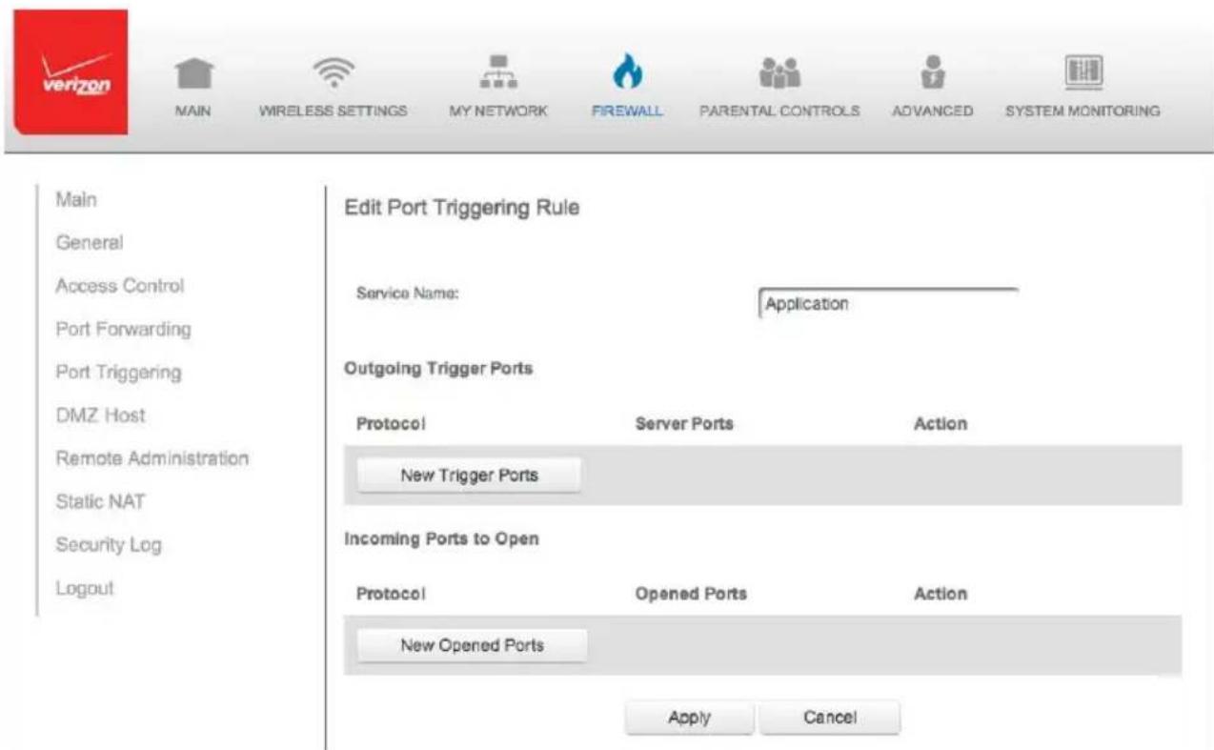Open Port Triggering in sidebar

point(119,373)
